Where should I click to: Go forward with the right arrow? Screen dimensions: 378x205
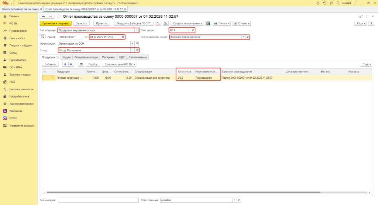50,16
